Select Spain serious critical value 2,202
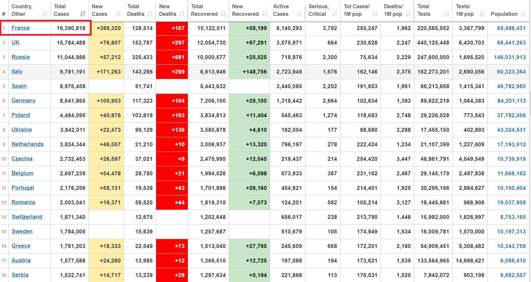The image size is (531, 282). 330,86
